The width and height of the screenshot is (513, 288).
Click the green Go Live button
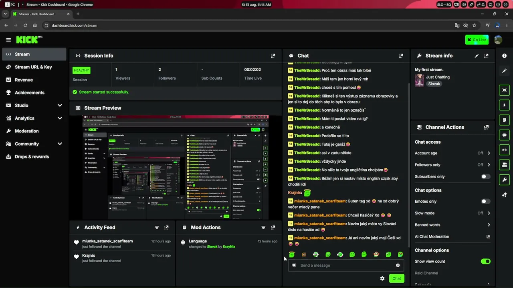tap(477, 40)
